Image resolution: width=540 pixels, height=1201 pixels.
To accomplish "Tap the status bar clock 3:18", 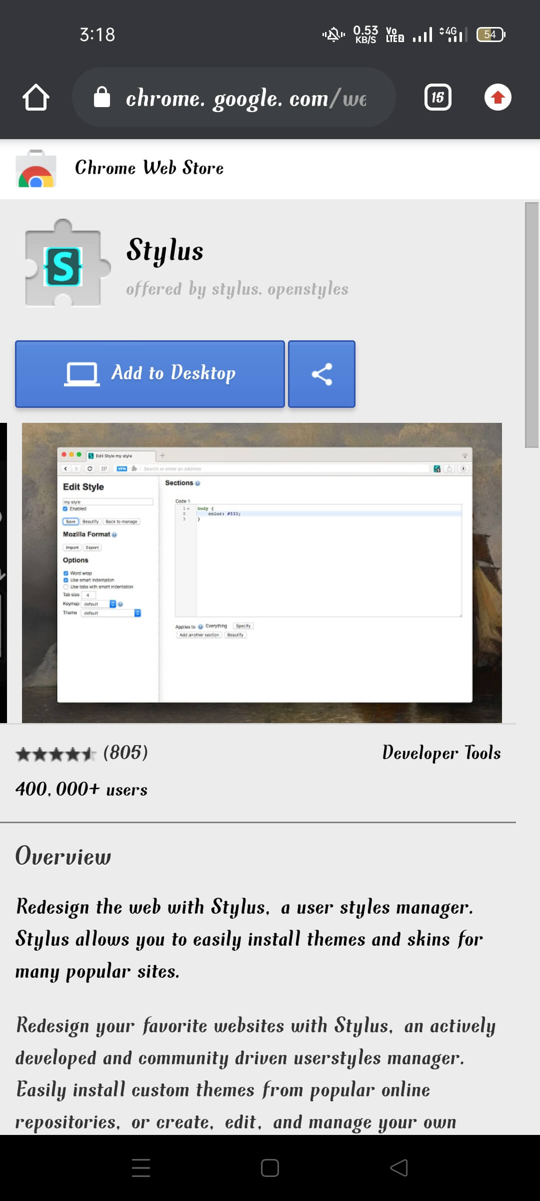I will (x=97, y=35).
